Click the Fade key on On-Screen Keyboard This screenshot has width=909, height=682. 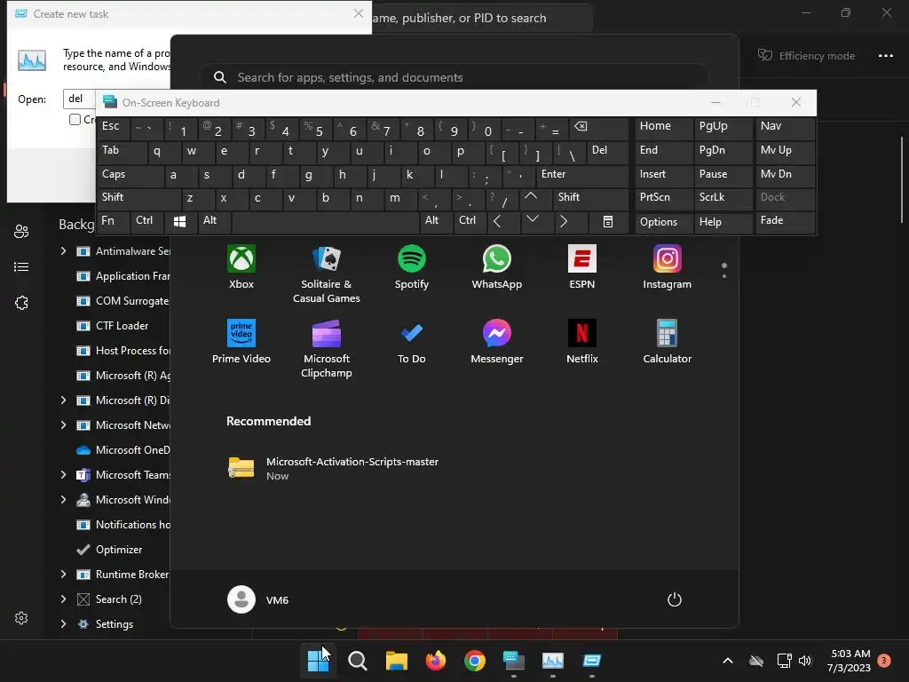click(x=785, y=221)
